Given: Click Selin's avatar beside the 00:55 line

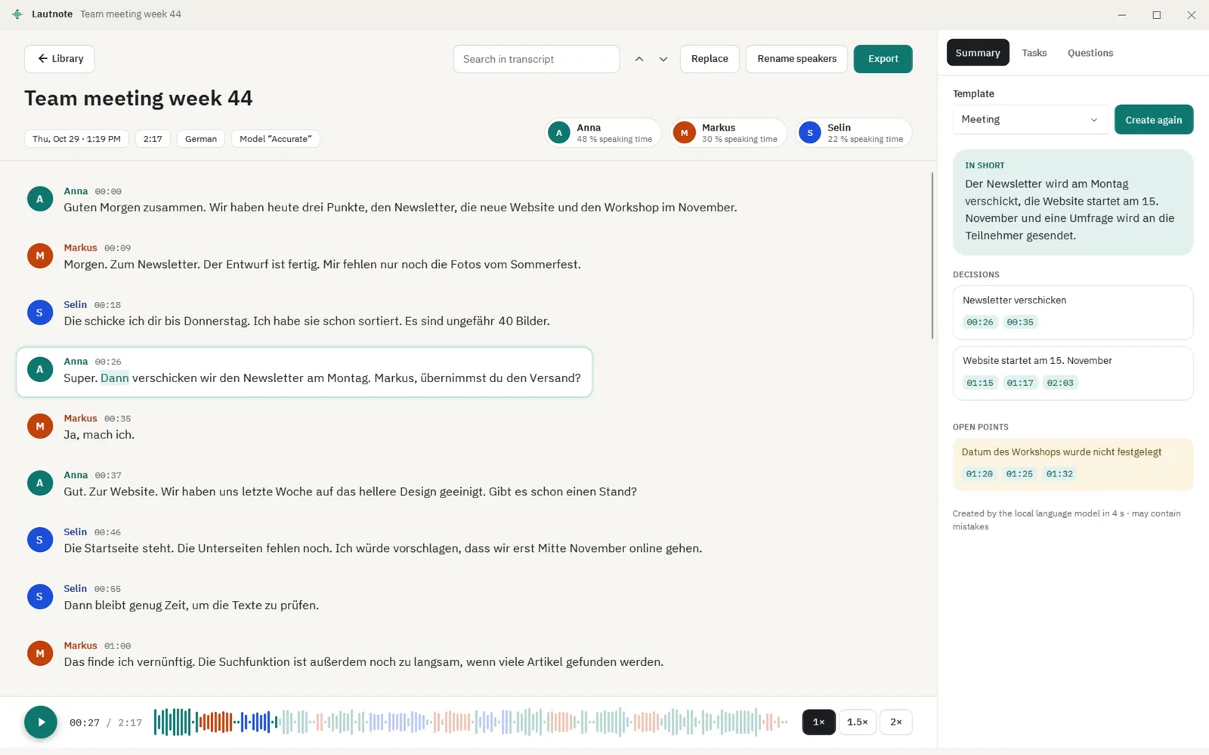Looking at the screenshot, I should (x=40, y=596).
